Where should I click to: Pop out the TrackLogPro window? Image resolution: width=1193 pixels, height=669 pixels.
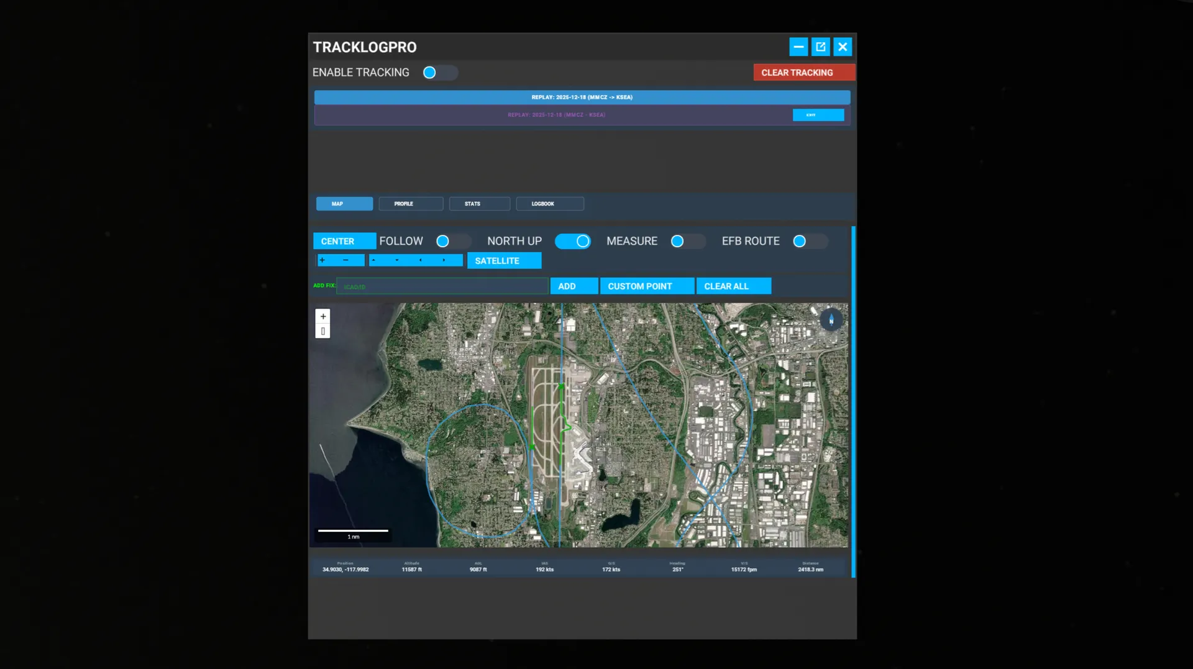[x=820, y=47]
